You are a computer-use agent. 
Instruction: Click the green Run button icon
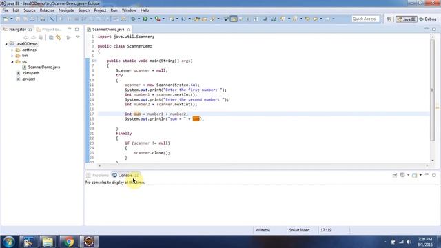coord(145,19)
